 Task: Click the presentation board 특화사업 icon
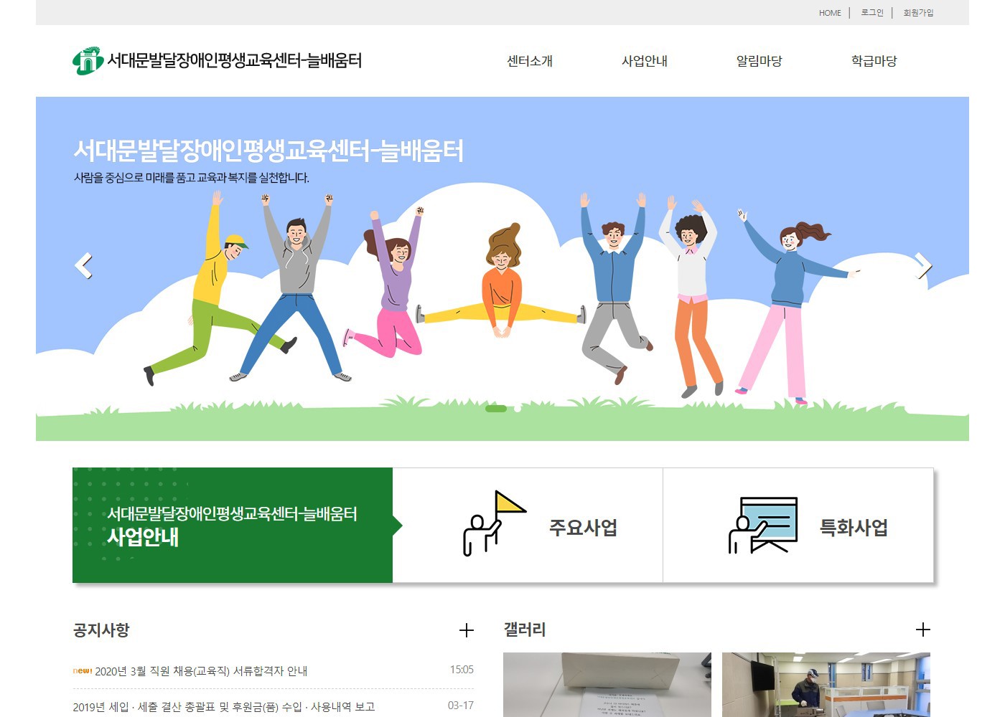(x=762, y=525)
